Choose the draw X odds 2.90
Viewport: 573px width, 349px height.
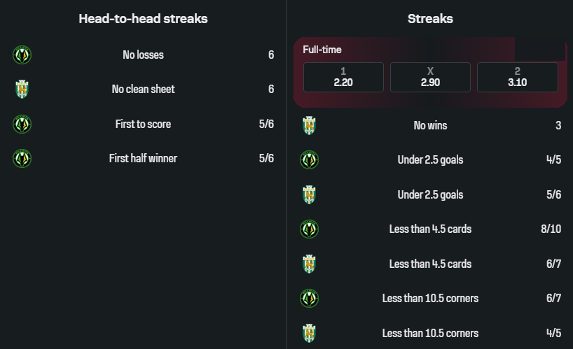(430, 77)
